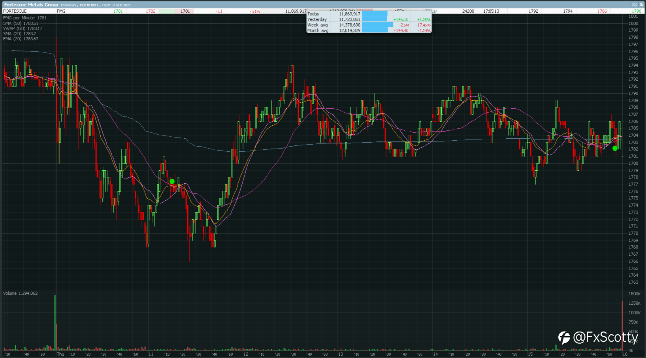This screenshot has height=358, width=646.
Task: Click the green bid price 1781
Action: point(118,11)
